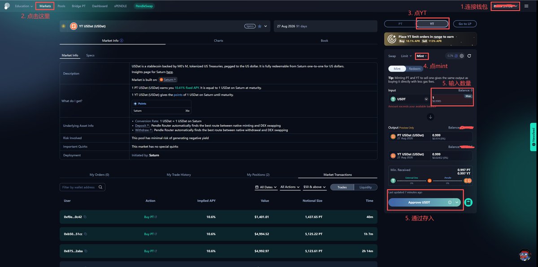
Task: Click the Withdraw link in asset info
Action: click(x=143, y=130)
